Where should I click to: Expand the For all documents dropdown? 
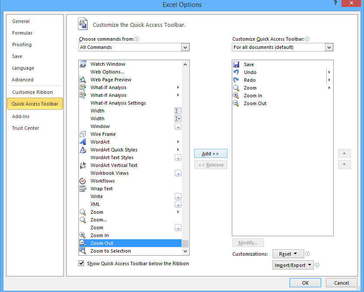tap(329, 47)
